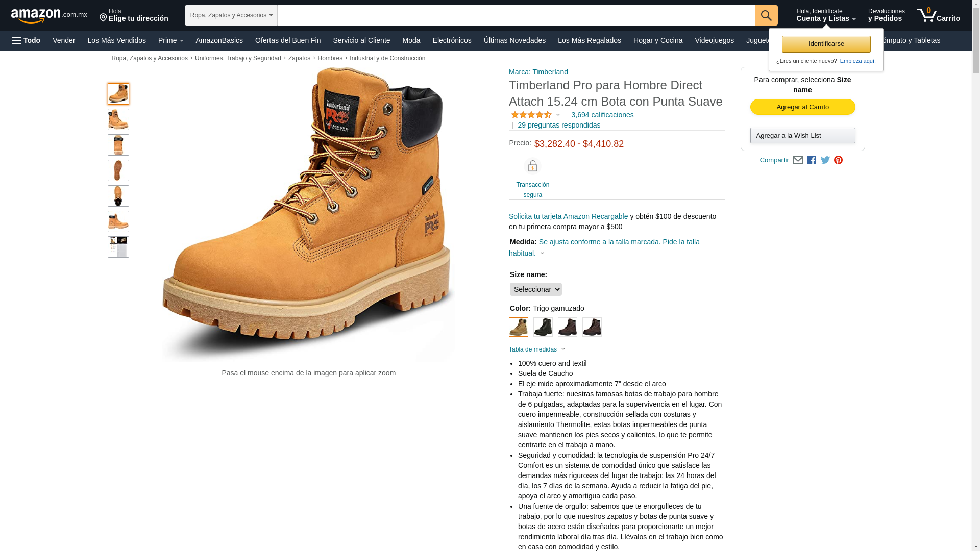The height and width of the screenshot is (551, 980).
Task: Open the search category dropdown Ropa, Zapatos
Action: [x=231, y=15]
